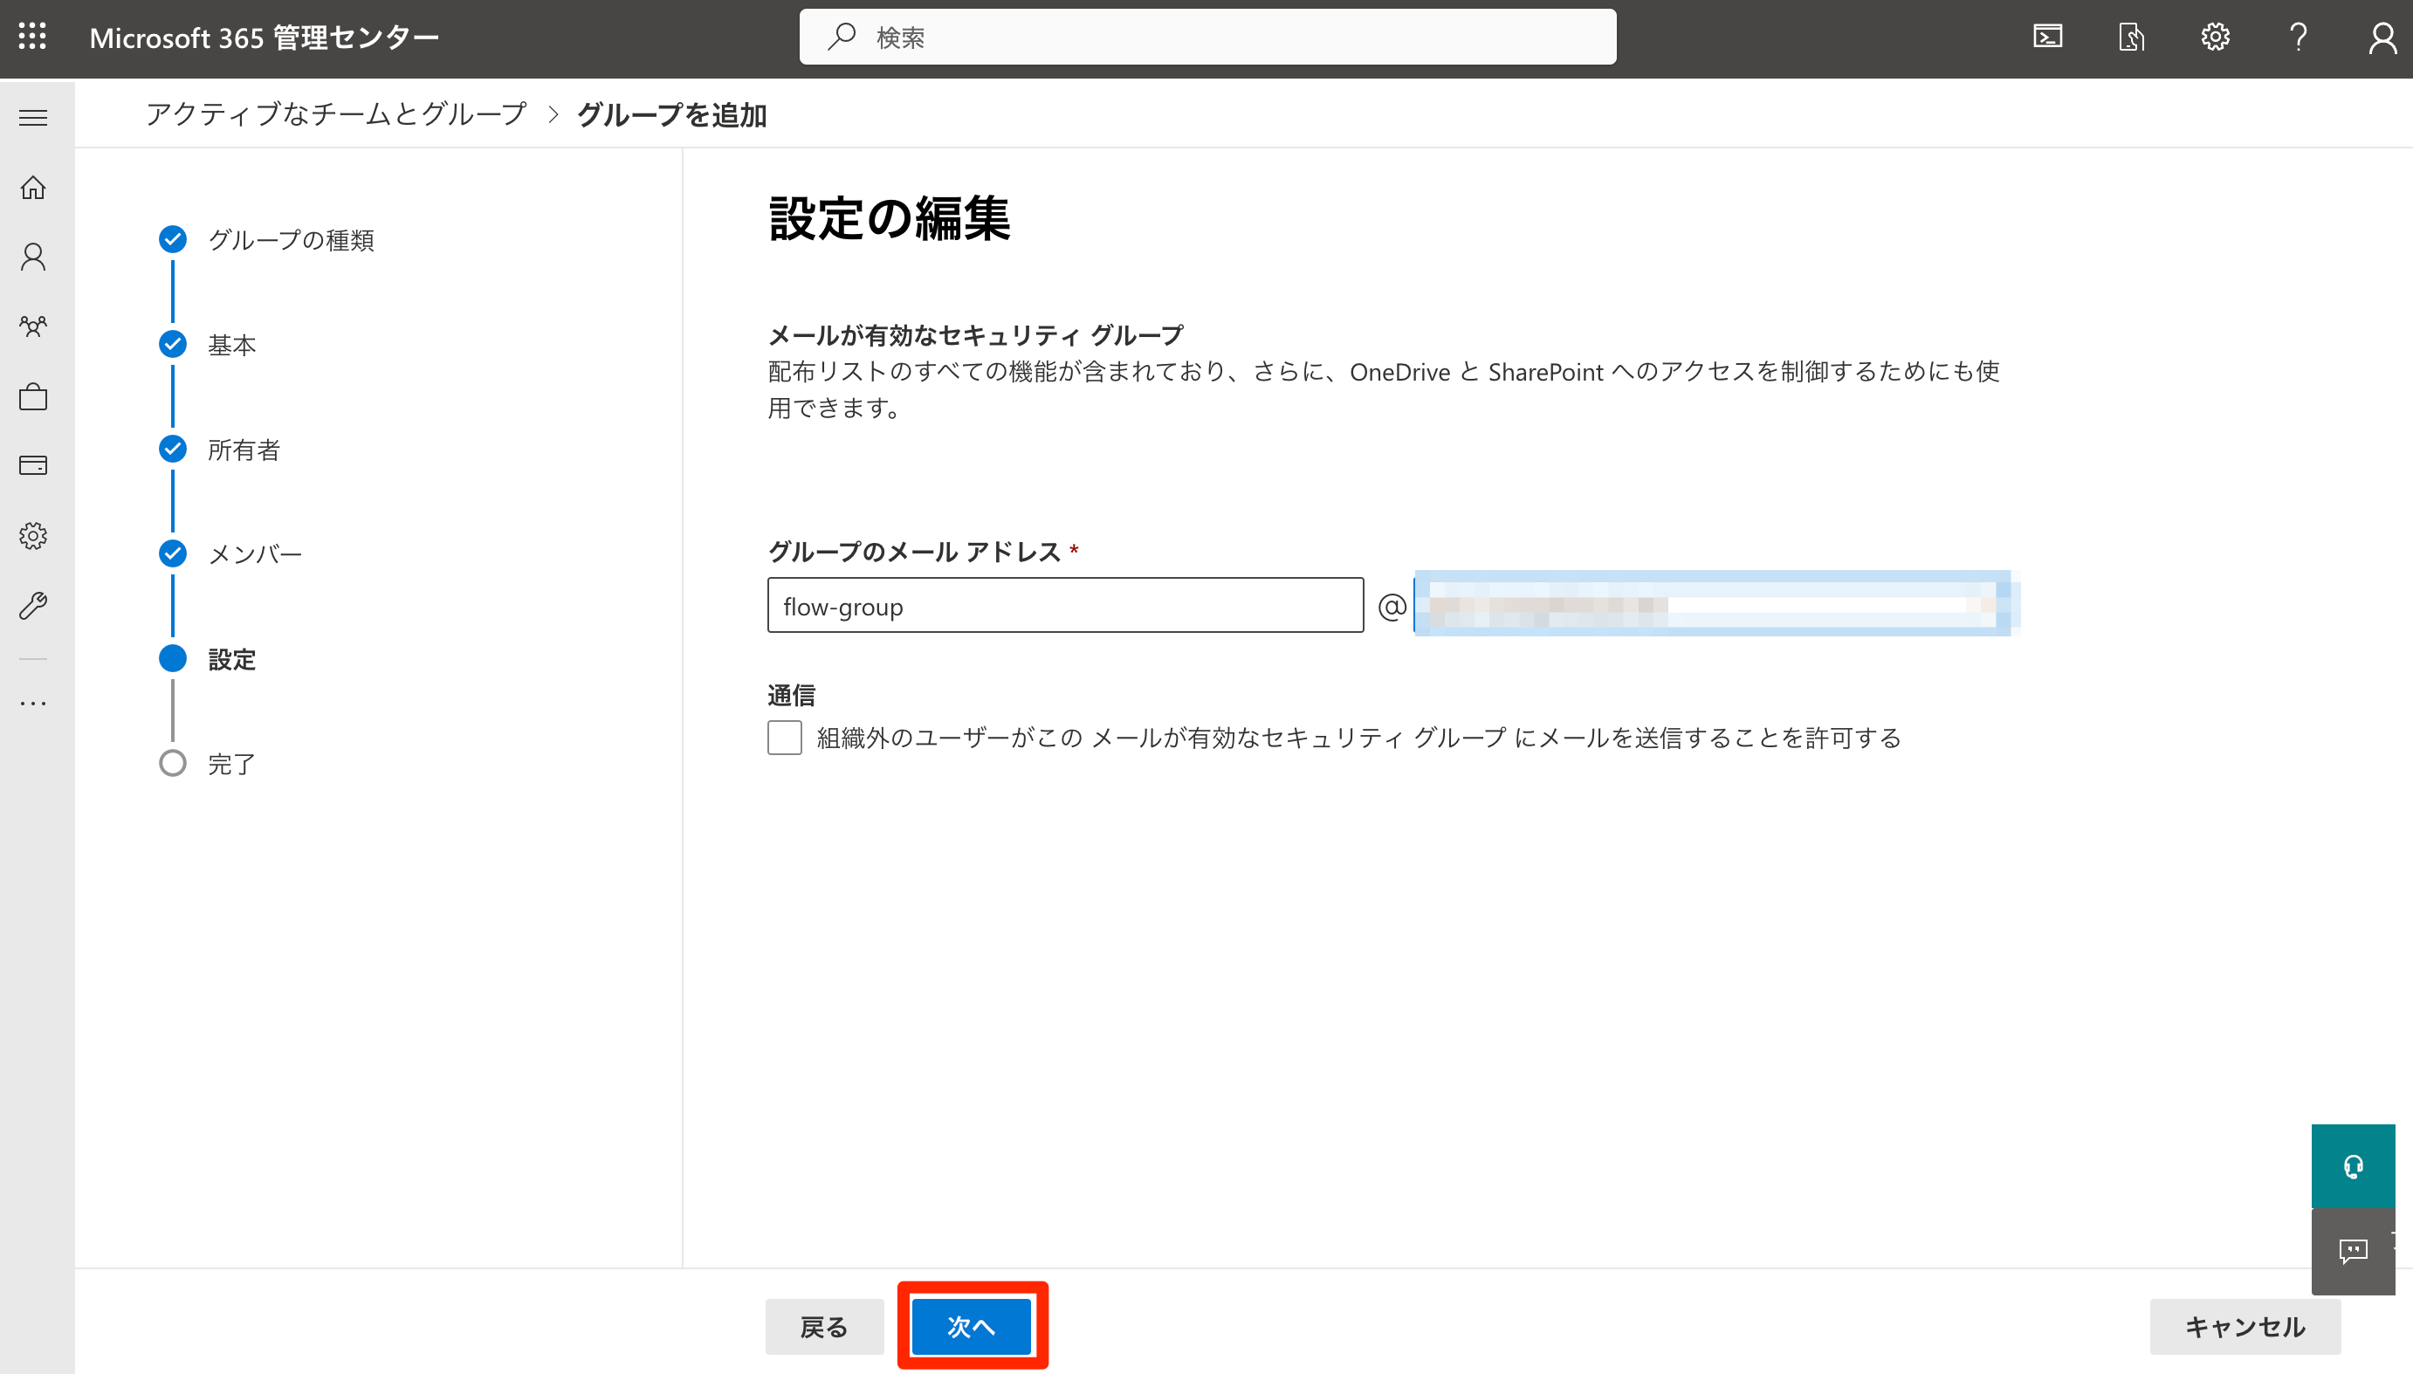Click グループを追加 breadcrumb text

click(672, 115)
